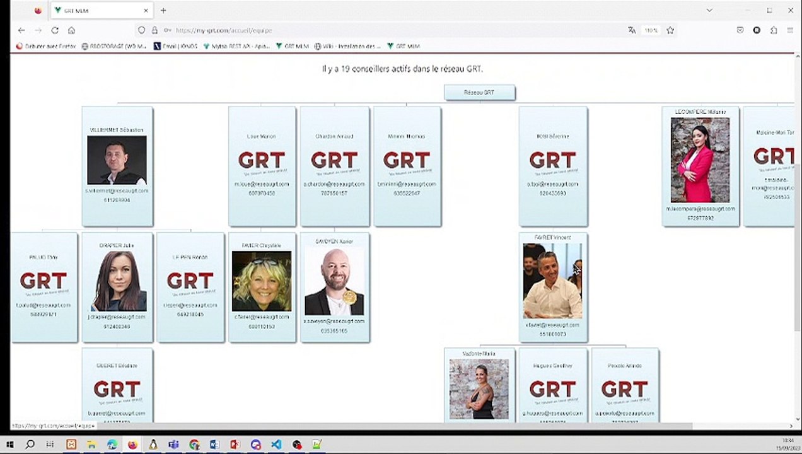
Task: Open Microsoft Teams from the taskbar
Action: (173, 445)
